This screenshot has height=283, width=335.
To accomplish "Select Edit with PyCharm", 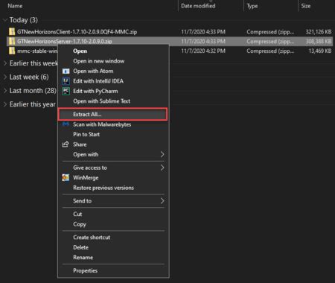I will tap(95, 91).
